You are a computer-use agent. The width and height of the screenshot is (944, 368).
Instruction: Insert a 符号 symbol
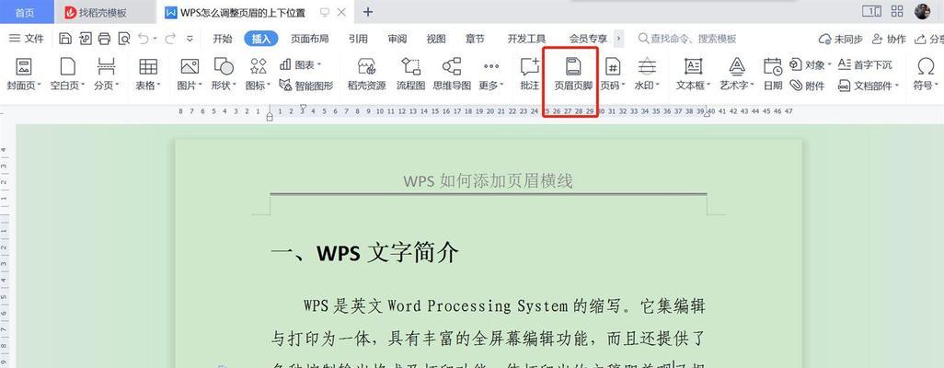click(x=926, y=75)
